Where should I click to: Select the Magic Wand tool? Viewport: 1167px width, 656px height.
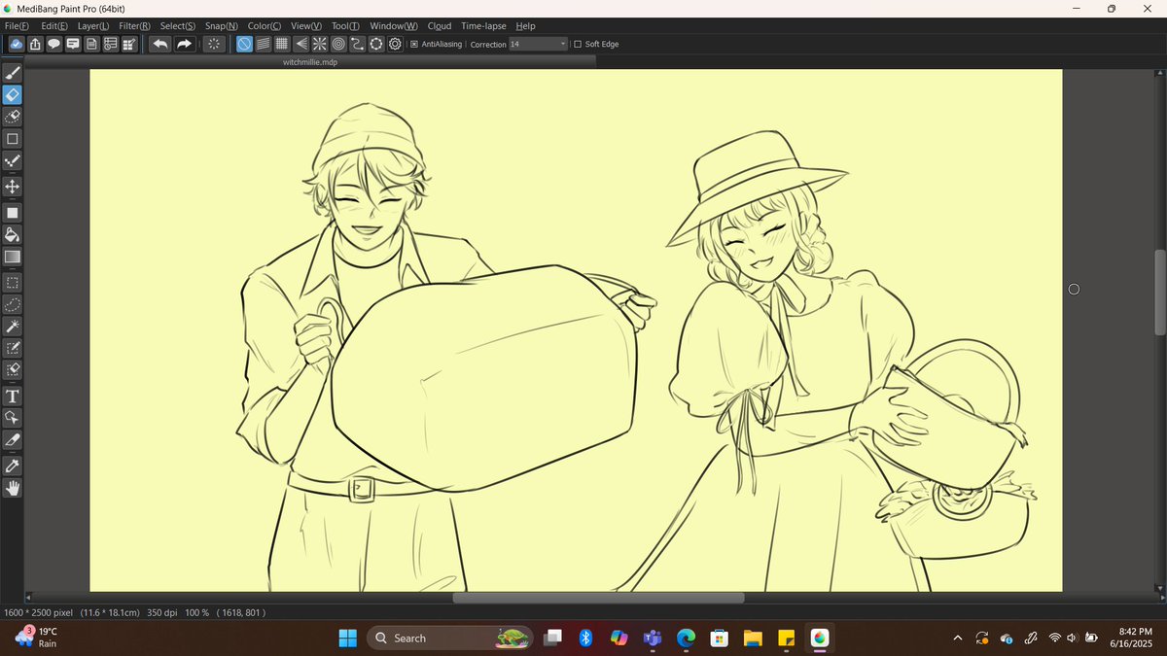13,326
